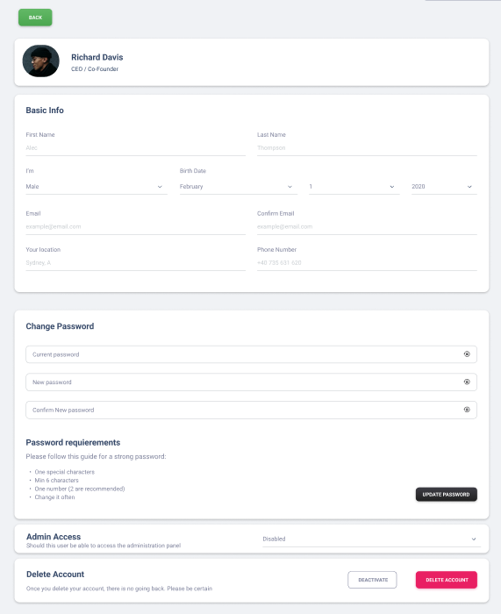
Task: Reveal the Confirm New password text
Action: (x=467, y=410)
